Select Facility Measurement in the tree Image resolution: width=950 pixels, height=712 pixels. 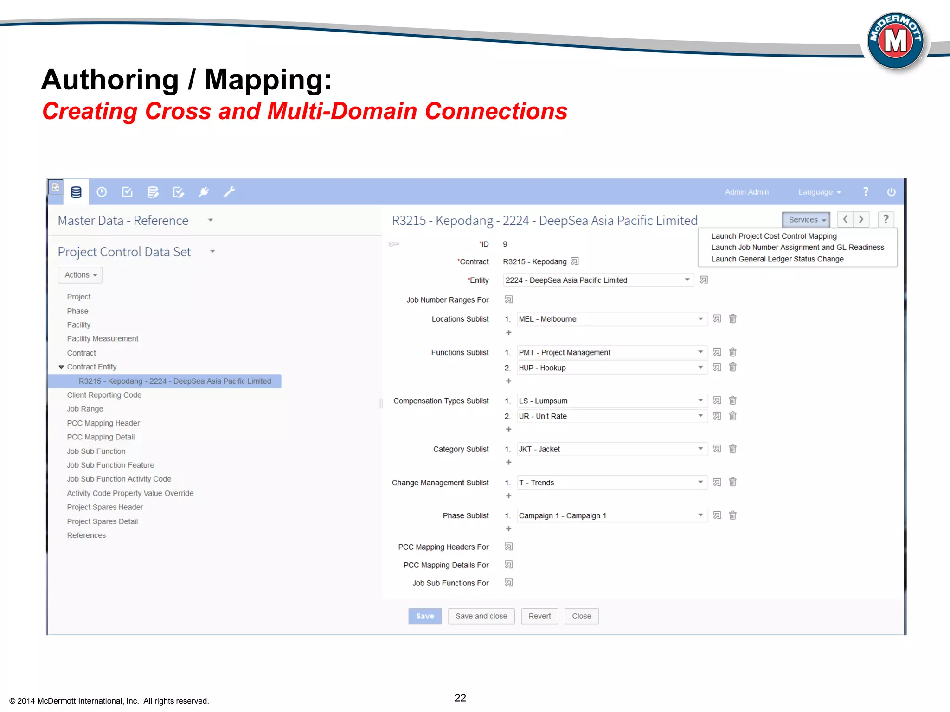tap(103, 339)
